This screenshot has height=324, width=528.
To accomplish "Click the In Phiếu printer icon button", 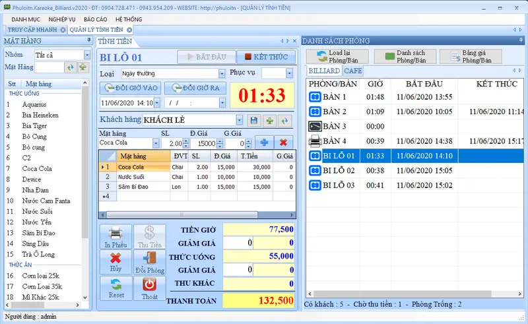I will (x=116, y=237).
